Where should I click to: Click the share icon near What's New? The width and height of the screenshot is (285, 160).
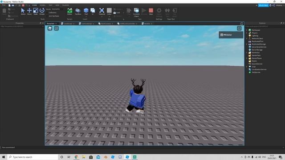pyautogui.click(x=273, y=5)
